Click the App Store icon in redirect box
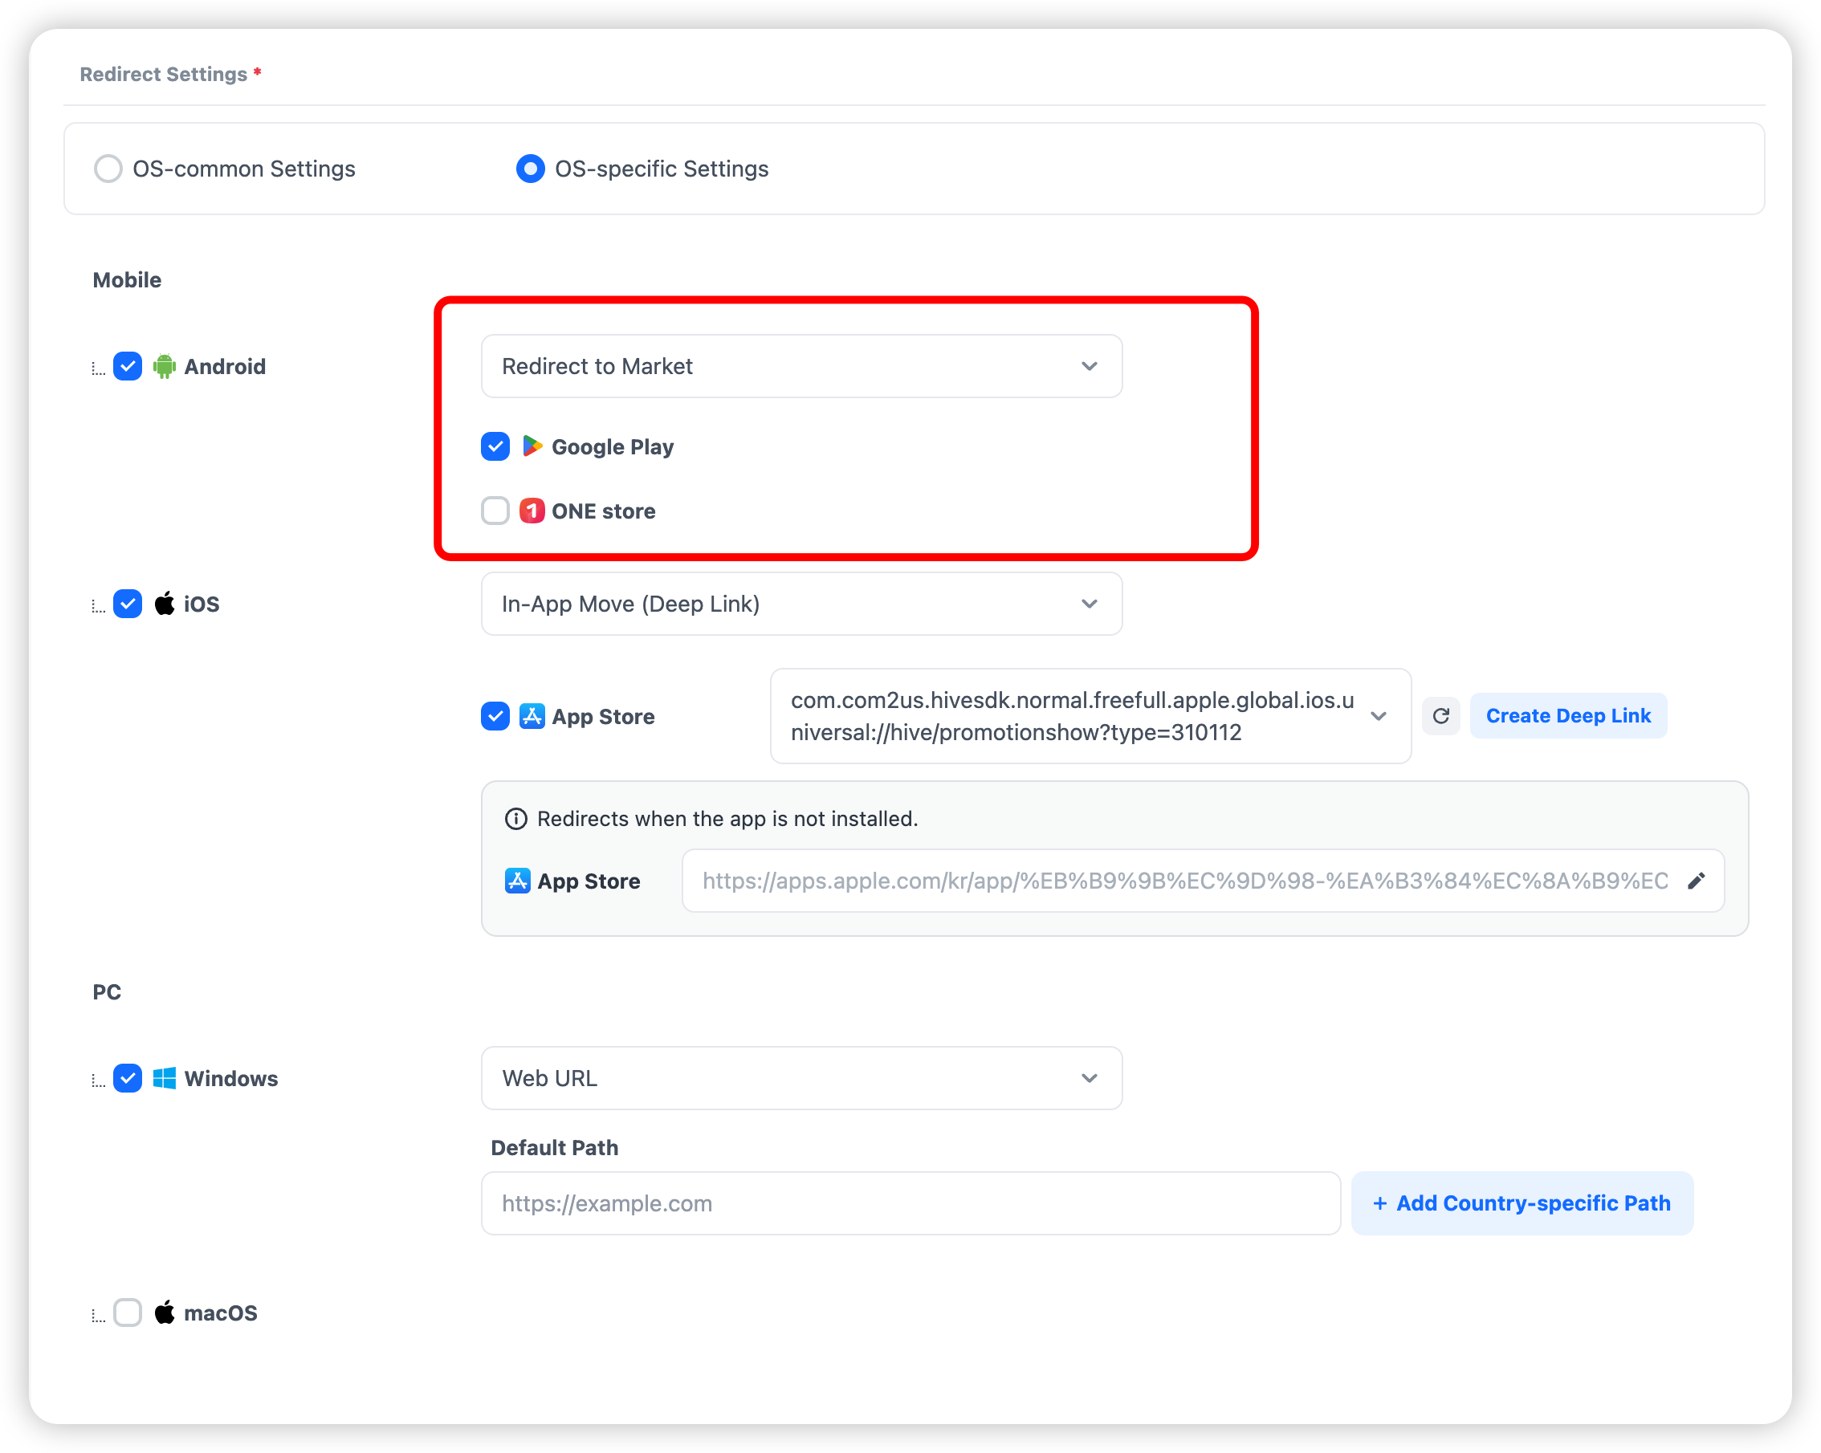Image resolution: width=1821 pixels, height=1453 pixels. (x=518, y=881)
